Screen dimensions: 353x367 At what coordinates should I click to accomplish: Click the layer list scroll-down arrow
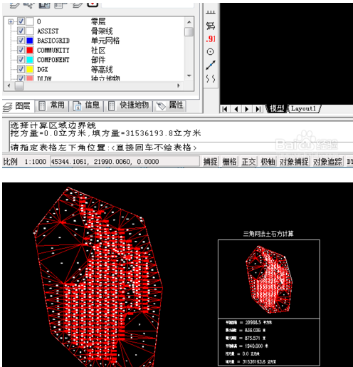[x=189, y=76]
